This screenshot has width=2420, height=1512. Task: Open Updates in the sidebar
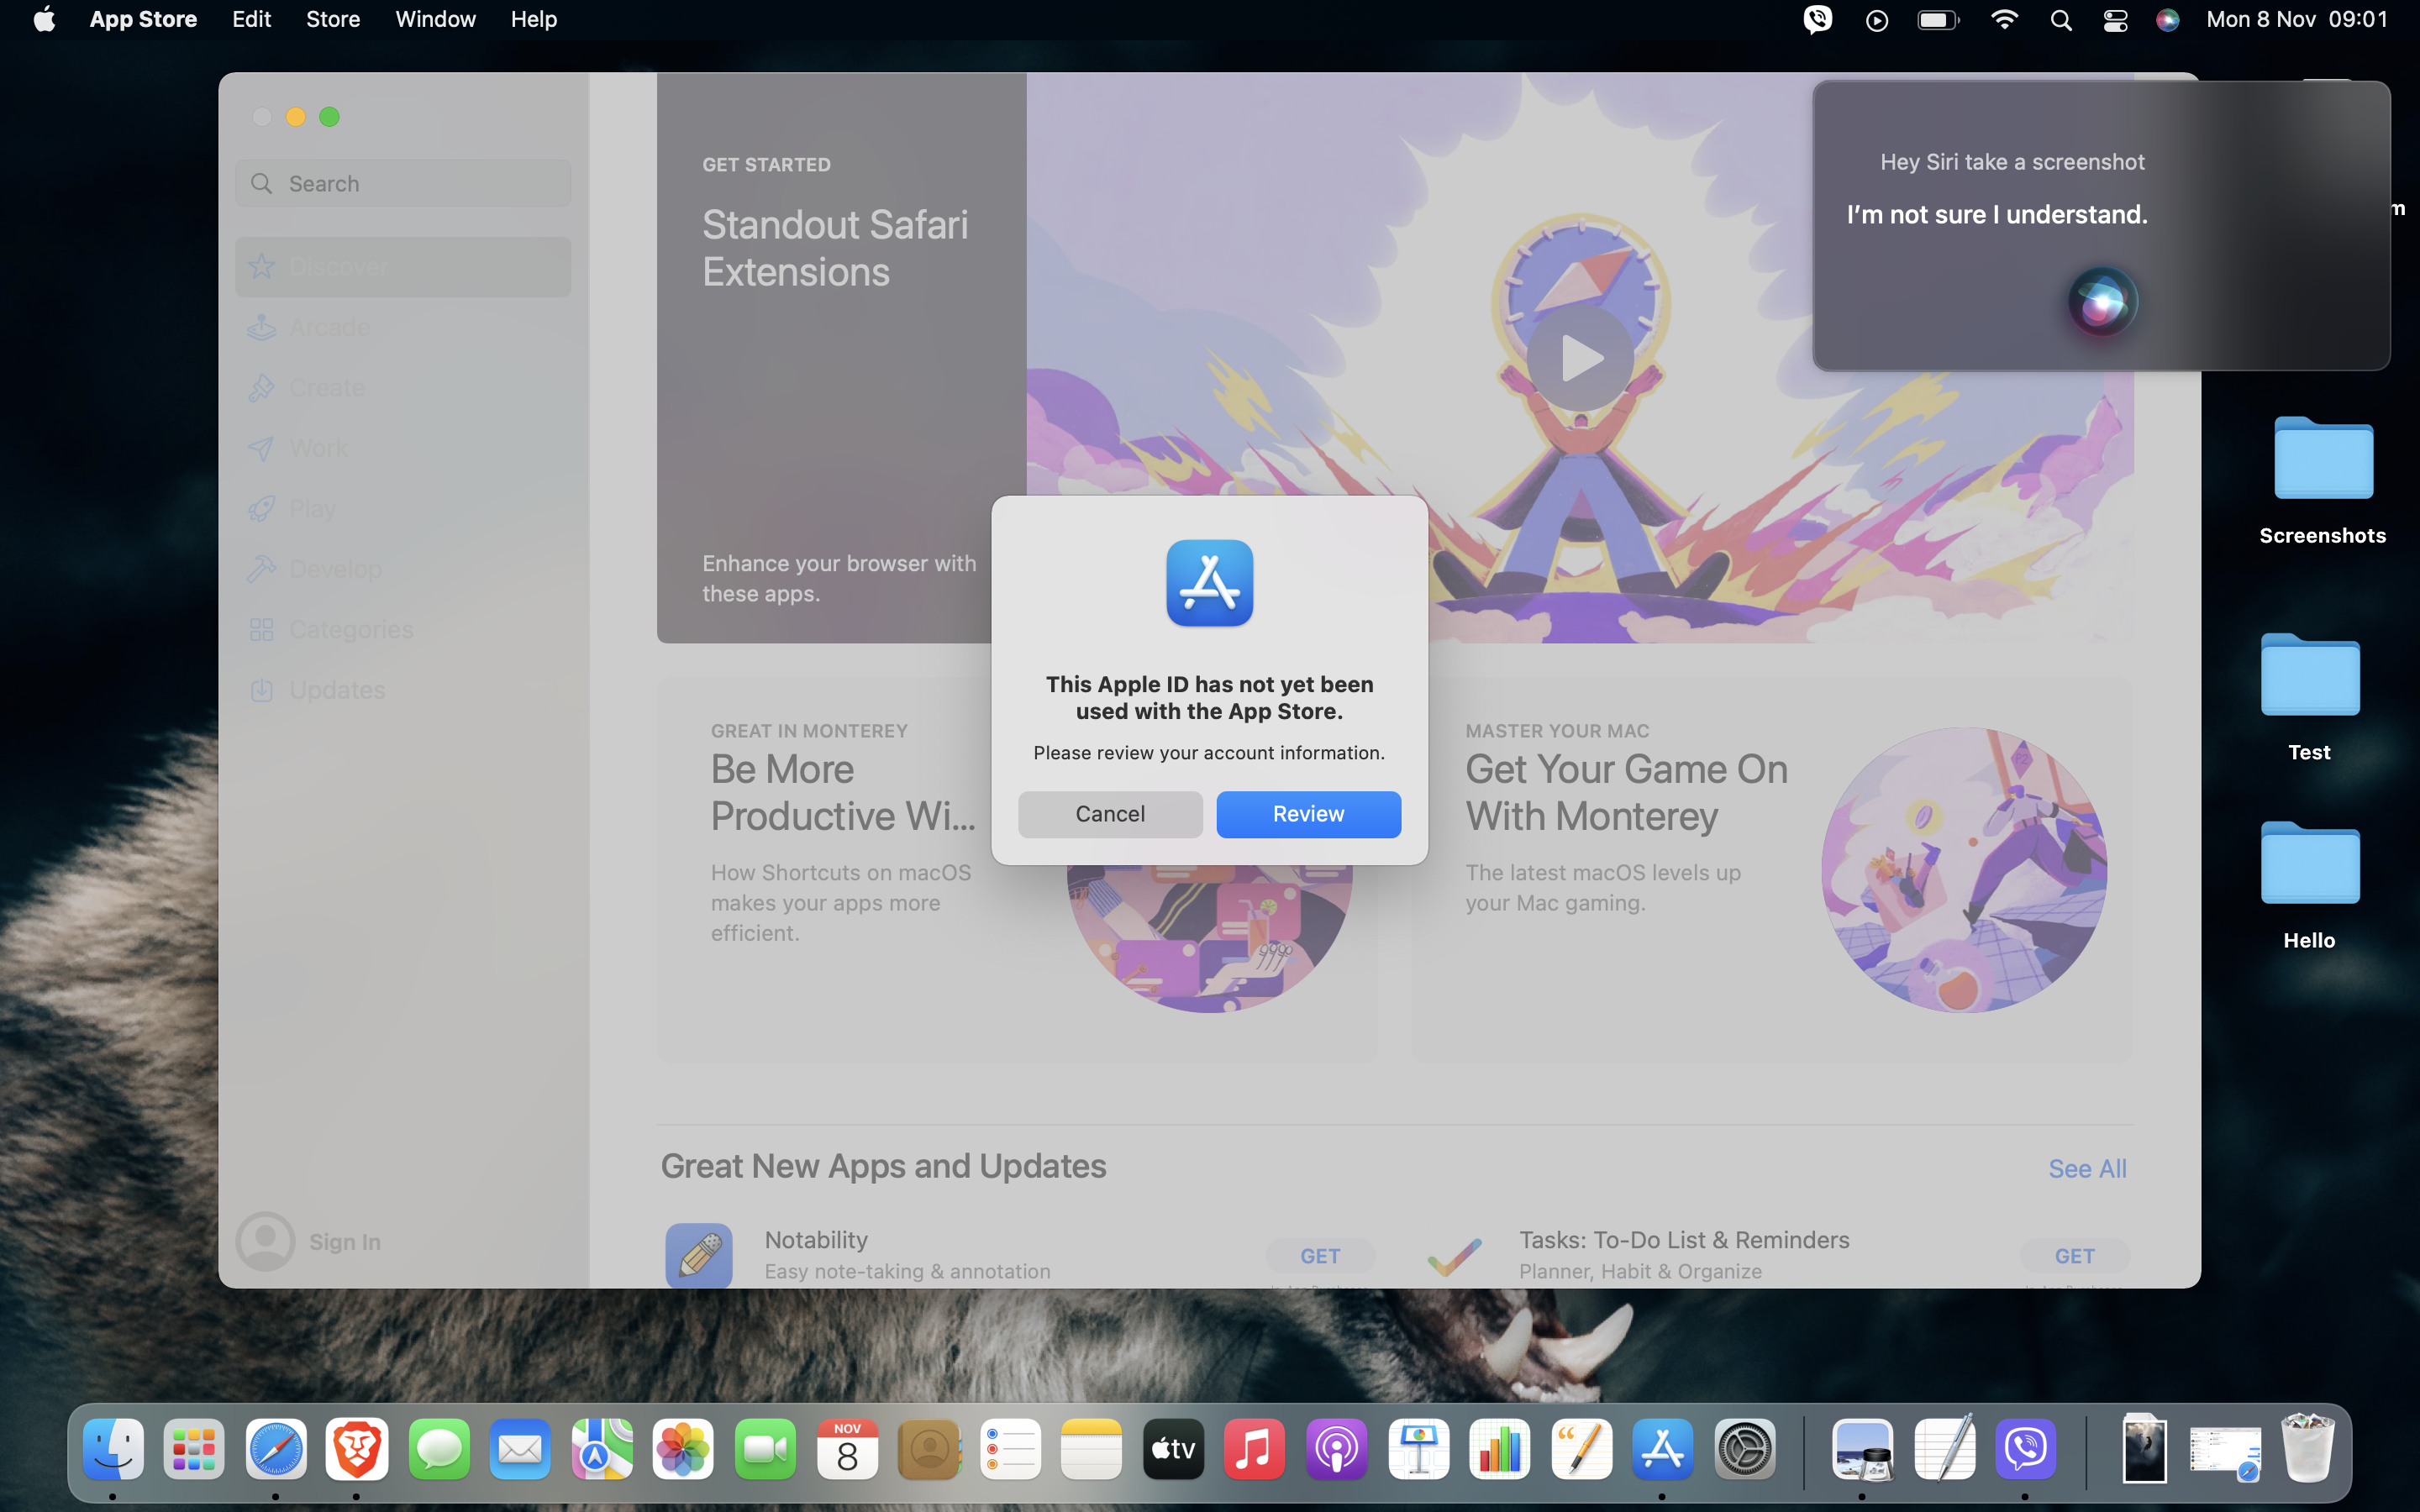click(x=336, y=690)
